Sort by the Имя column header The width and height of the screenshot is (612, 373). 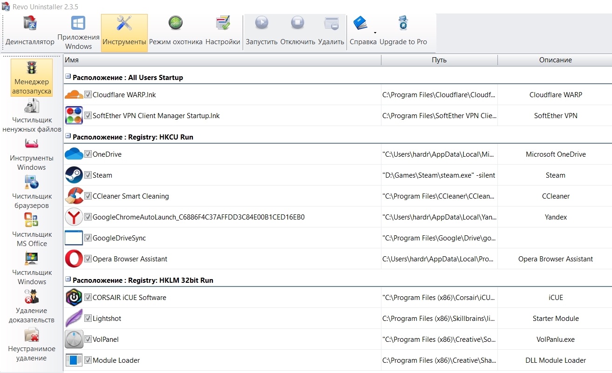click(222, 60)
